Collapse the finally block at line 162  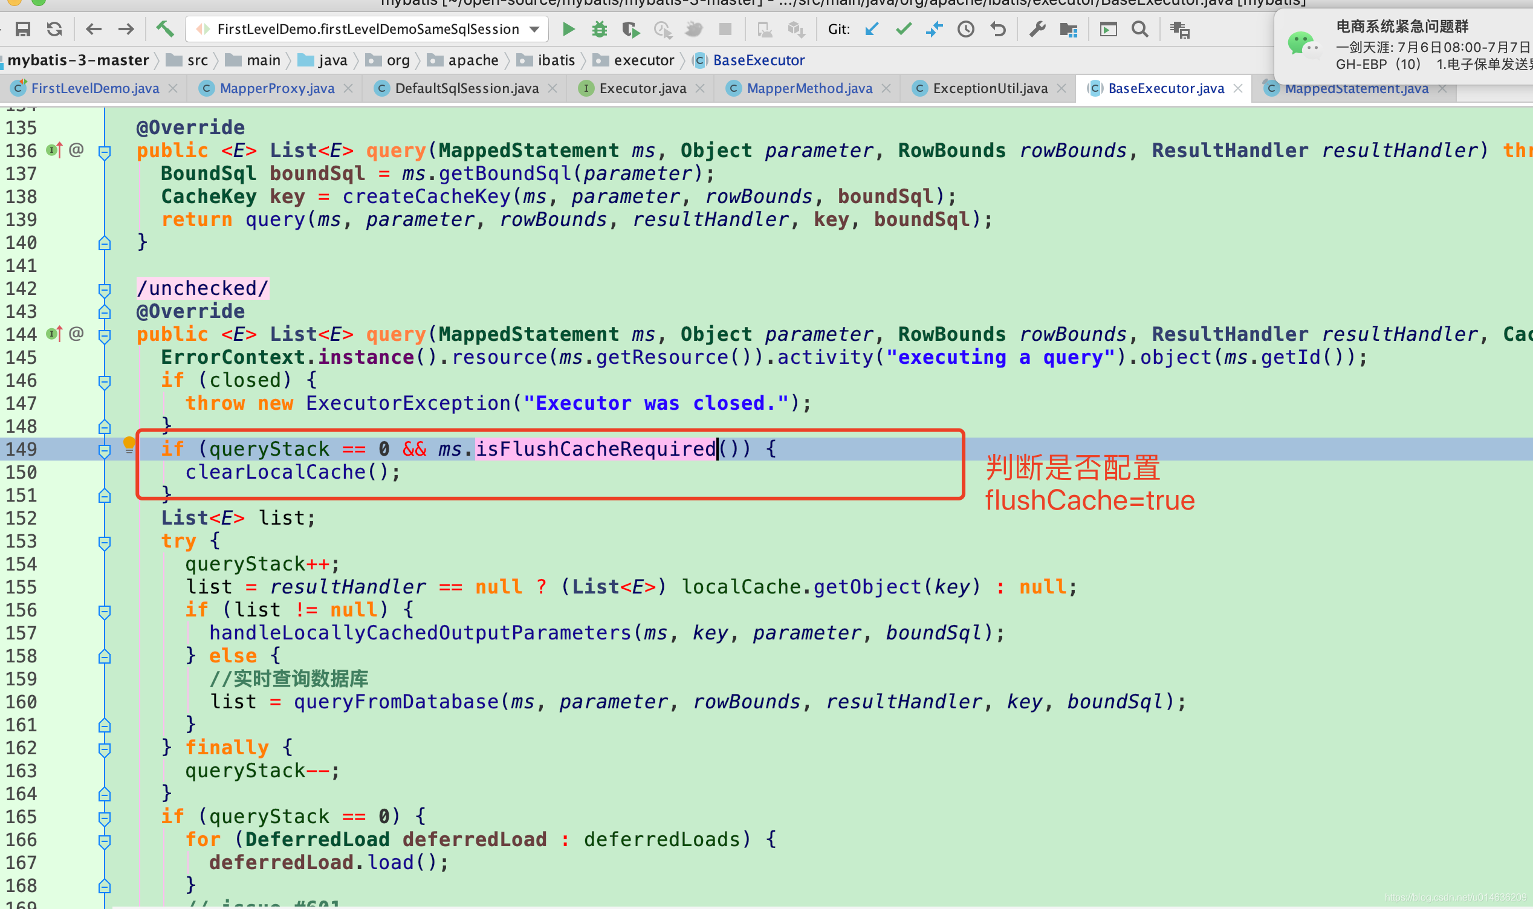tap(105, 748)
